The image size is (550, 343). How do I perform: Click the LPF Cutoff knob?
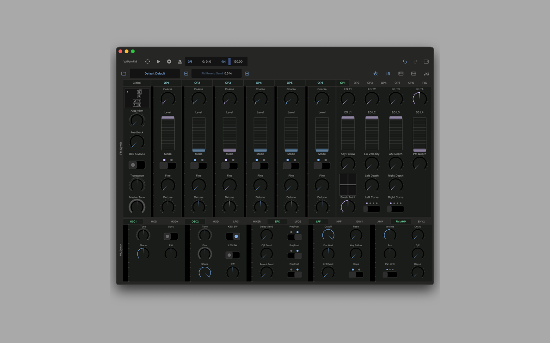pos(328,235)
